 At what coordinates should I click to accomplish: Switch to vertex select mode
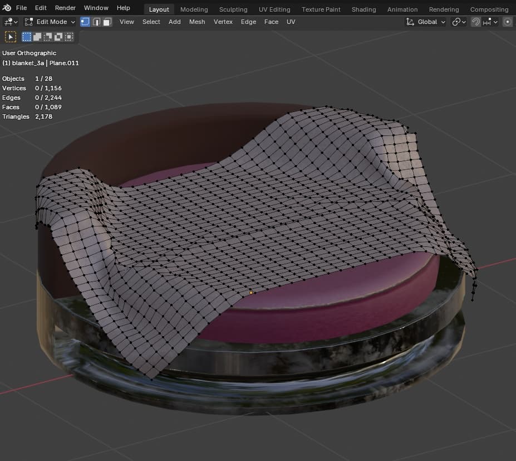[85, 22]
